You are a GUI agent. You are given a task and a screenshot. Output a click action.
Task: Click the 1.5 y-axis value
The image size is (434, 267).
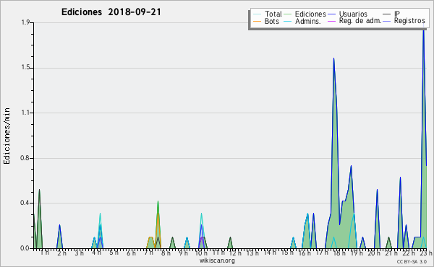(26, 68)
